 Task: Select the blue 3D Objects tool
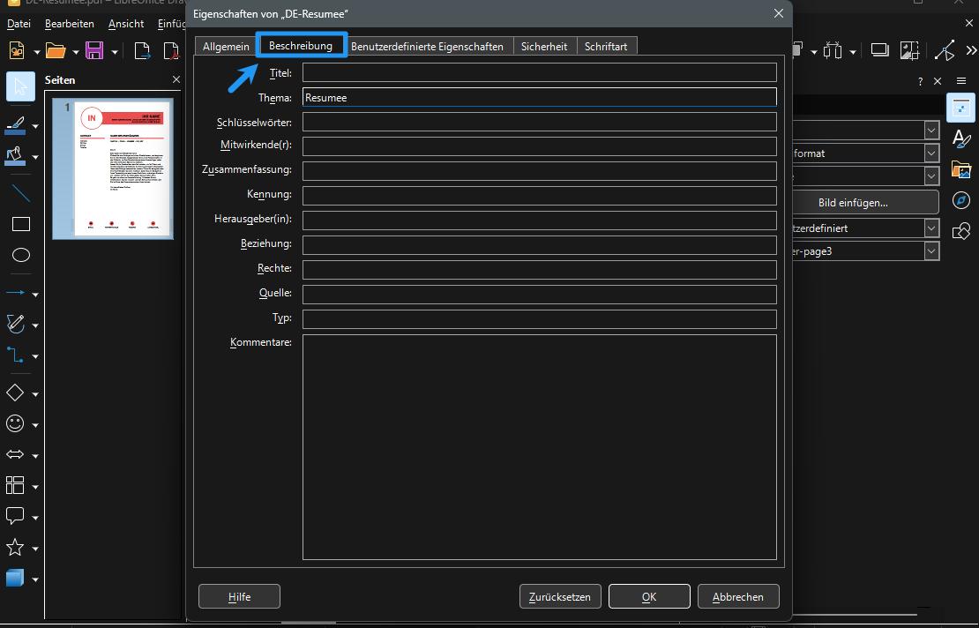tap(15, 578)
